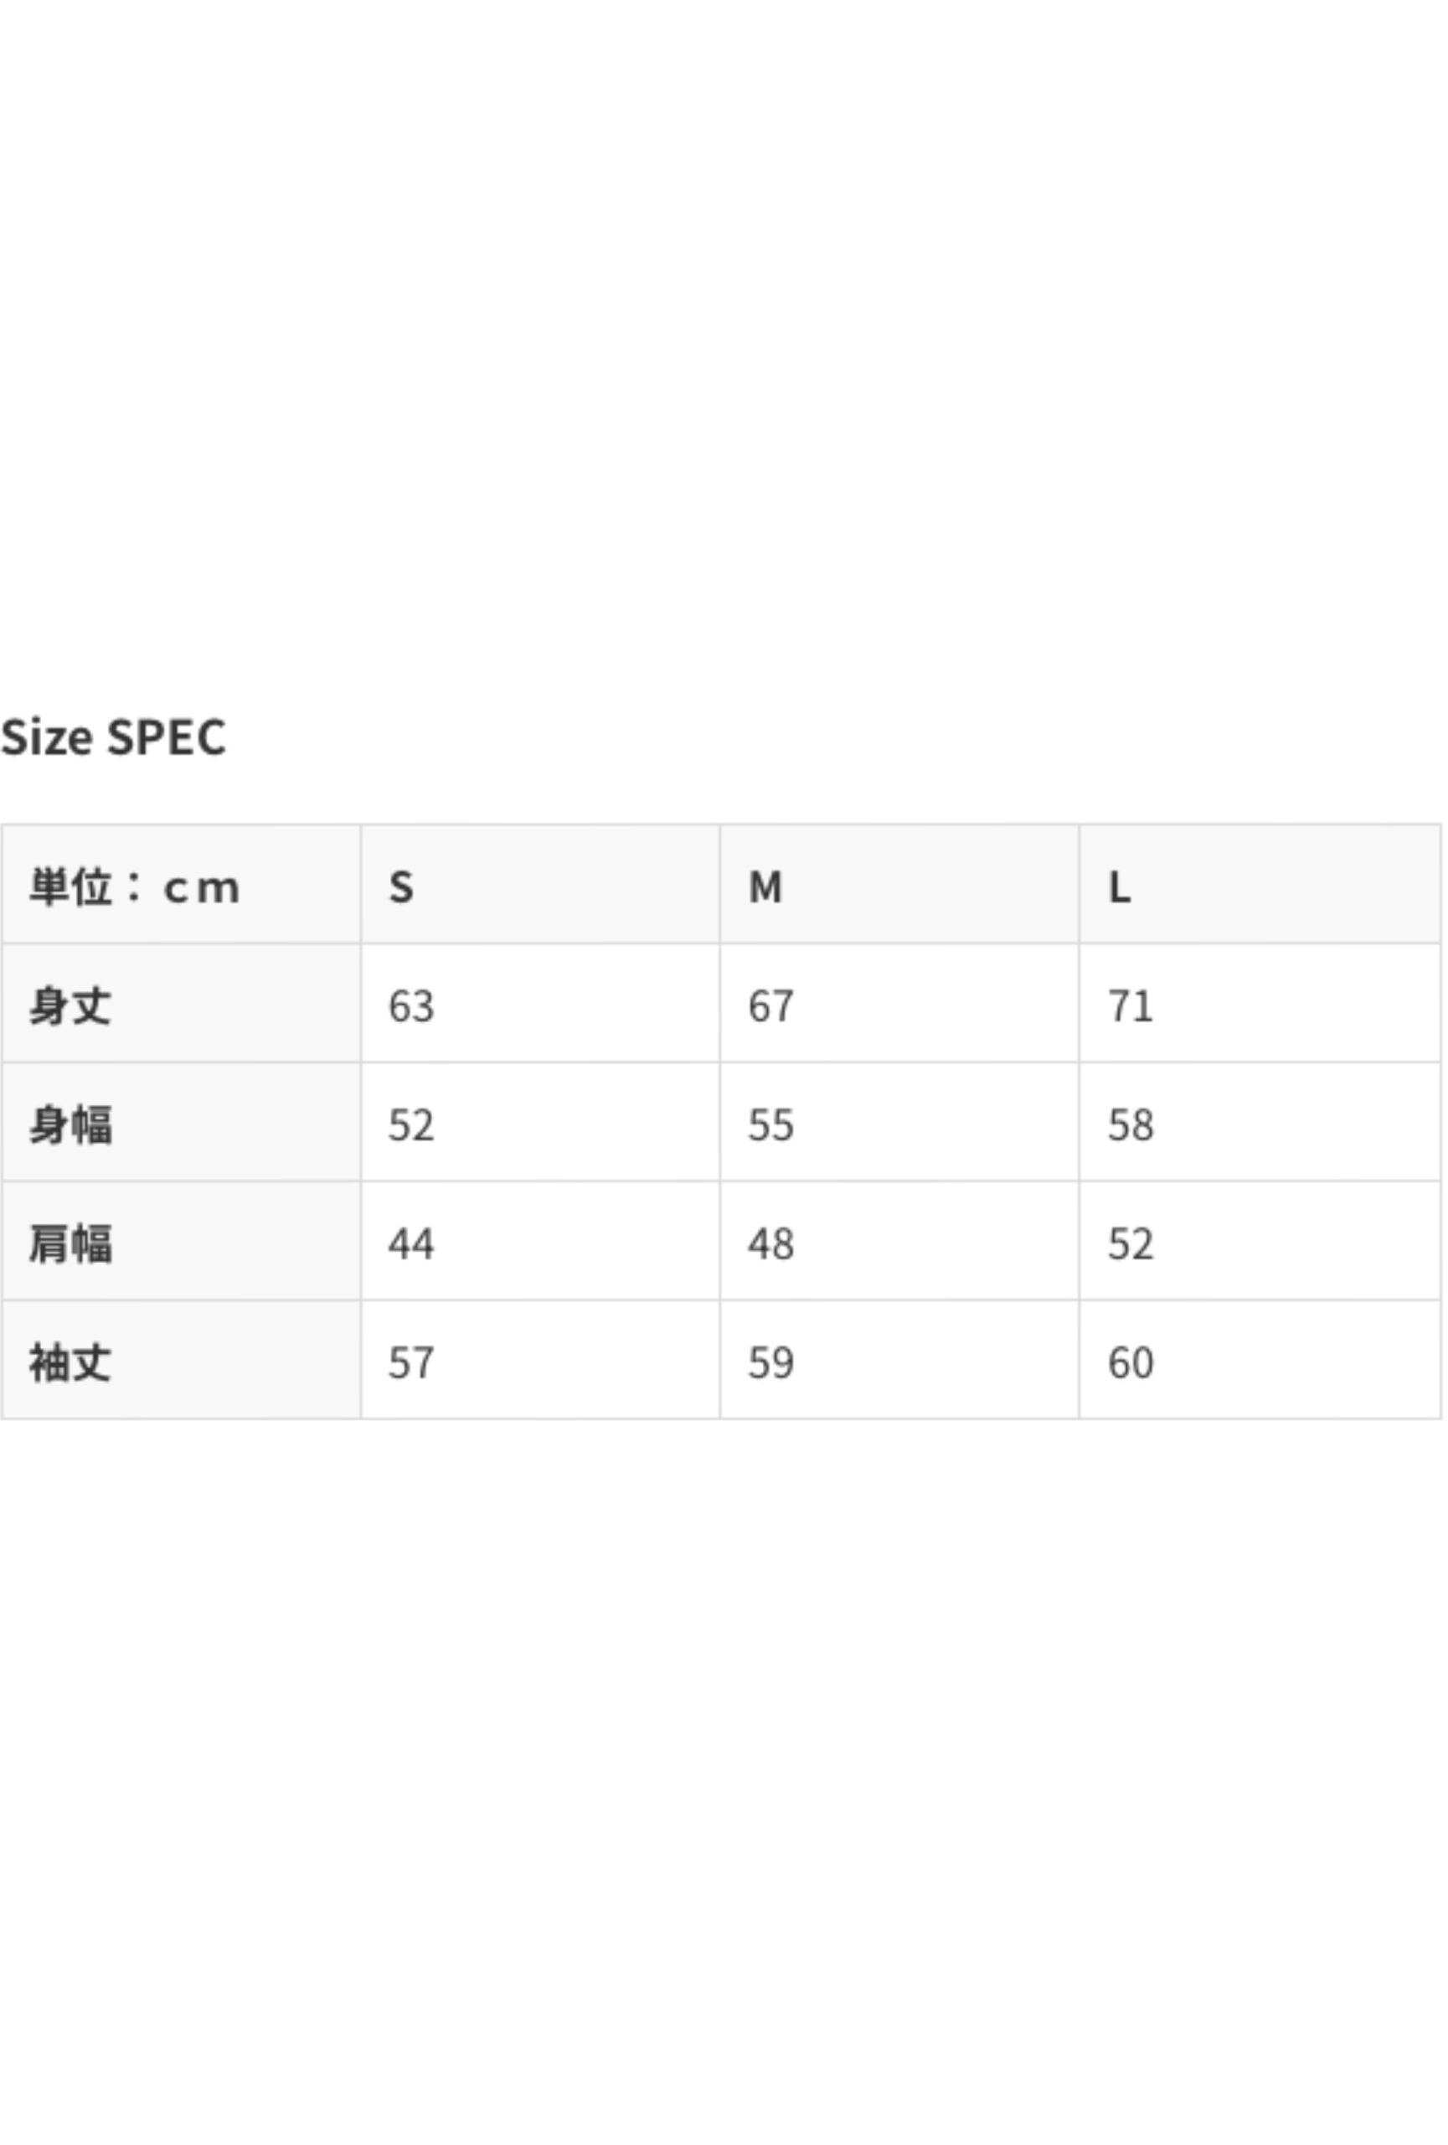This screenshot has width=1448, height=2145.
Task: Click the 肩幅 value 52 for size L
Action: 1131,1244
